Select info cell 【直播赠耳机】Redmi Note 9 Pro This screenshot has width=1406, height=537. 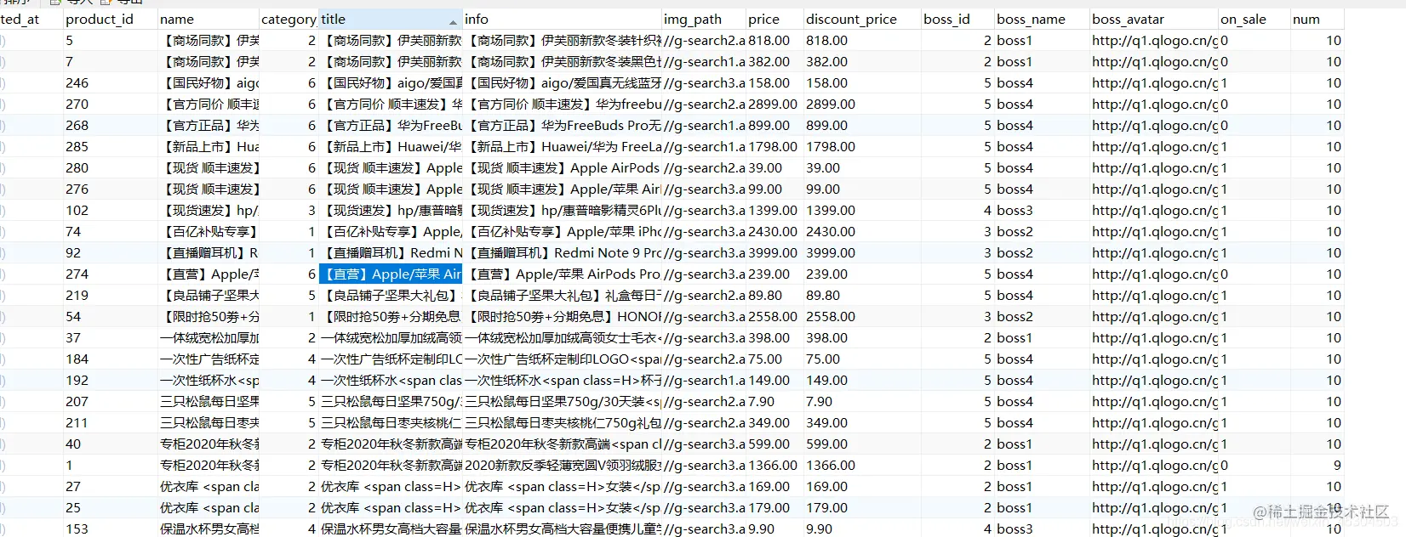coord(562,252)
